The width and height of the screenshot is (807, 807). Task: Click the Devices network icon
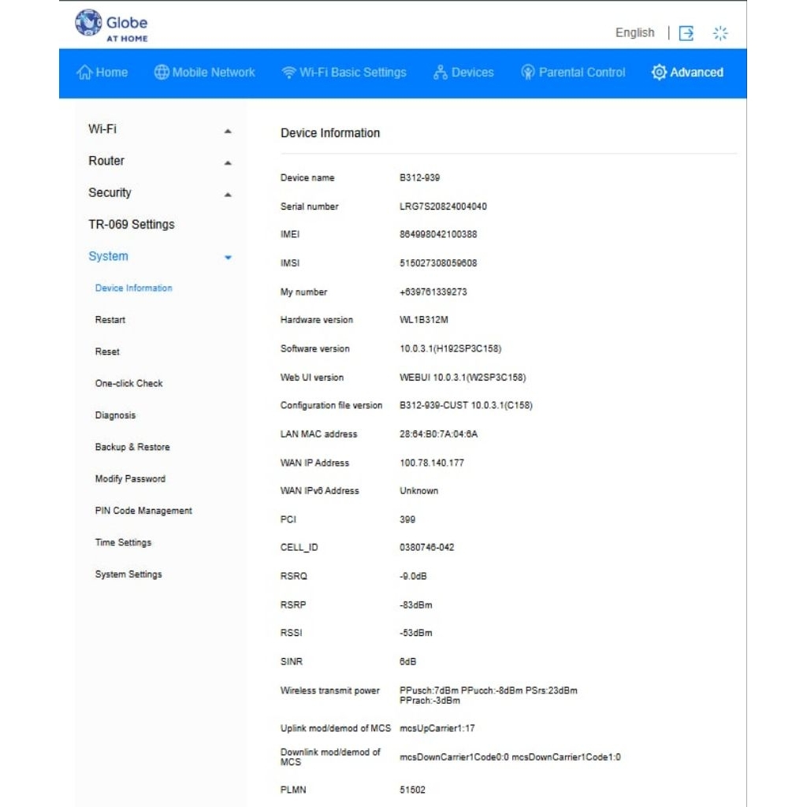pos(441,73)
